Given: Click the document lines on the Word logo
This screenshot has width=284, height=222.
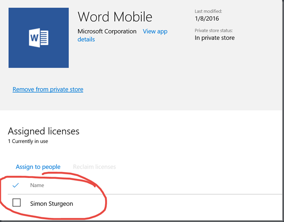Looking at the screenshot, I should pyautogui.click(x=44, y=38).
